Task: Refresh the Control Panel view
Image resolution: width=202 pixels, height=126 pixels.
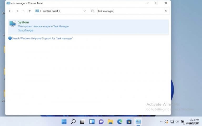Action: point(92,11)
